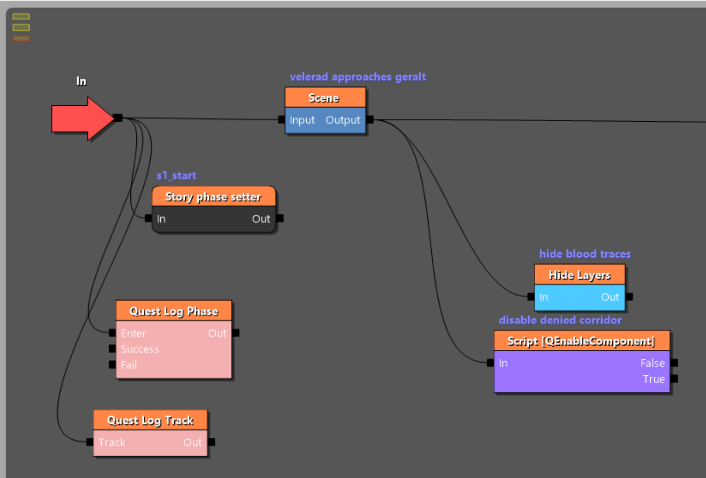Click the Hide Layers Out socket
The height and width of the screenshot is (478, 706).
(629, 297)
